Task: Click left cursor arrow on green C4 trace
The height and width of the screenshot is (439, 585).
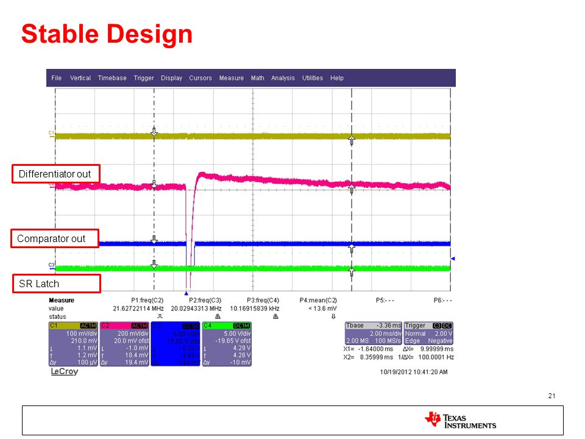Action: [x=154, y=264]
